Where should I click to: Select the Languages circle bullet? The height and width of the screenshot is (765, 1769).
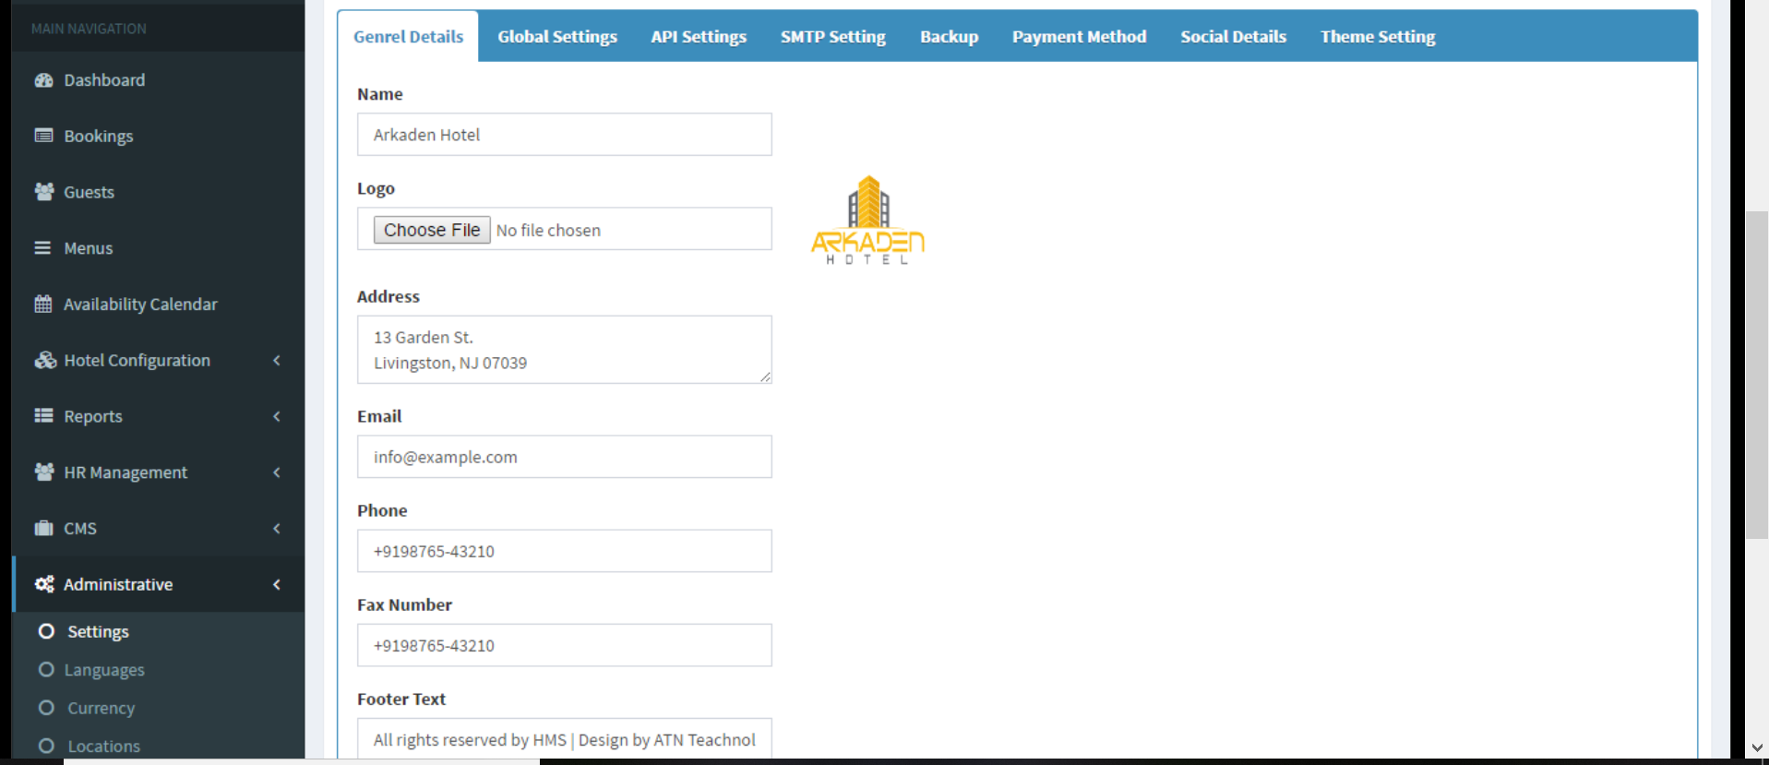pyautogui.click(x=46, y=670)
